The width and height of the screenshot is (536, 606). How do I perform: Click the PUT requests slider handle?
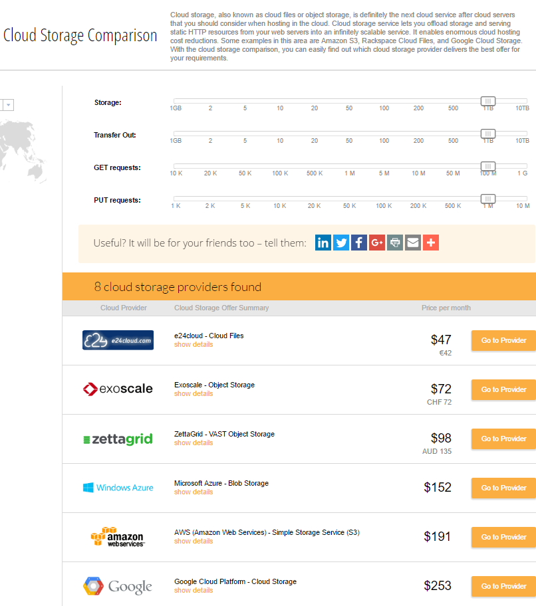point(488,199)
